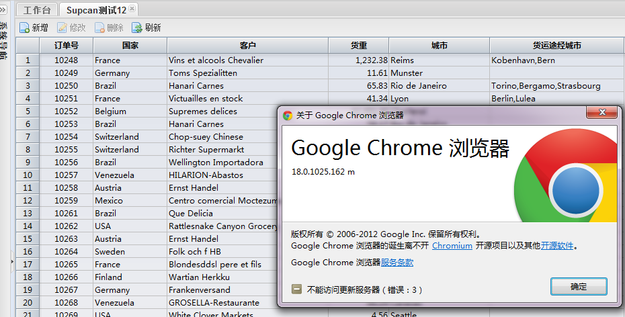
Task: Click version text 18.0.1025.162 m
Action: coord(323,172)
